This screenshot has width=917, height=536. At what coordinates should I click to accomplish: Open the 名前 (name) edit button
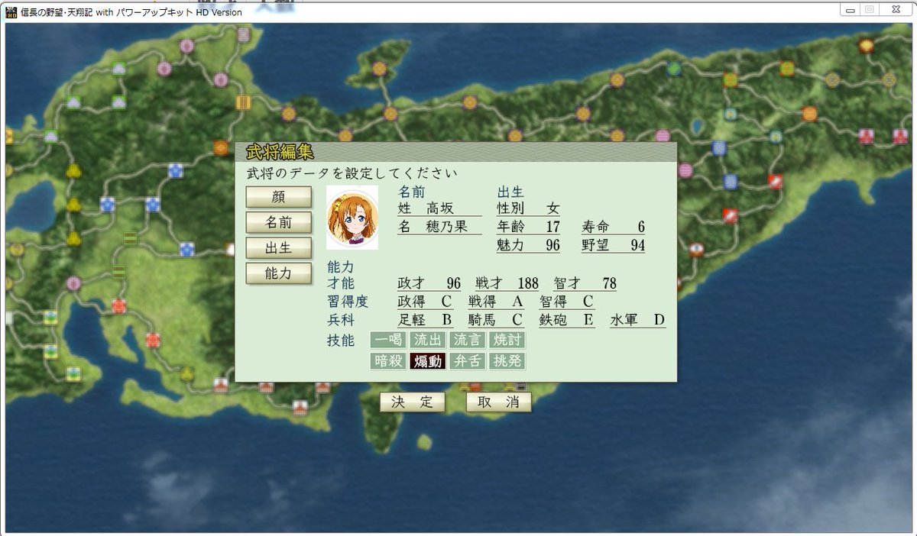click(279, 222)
